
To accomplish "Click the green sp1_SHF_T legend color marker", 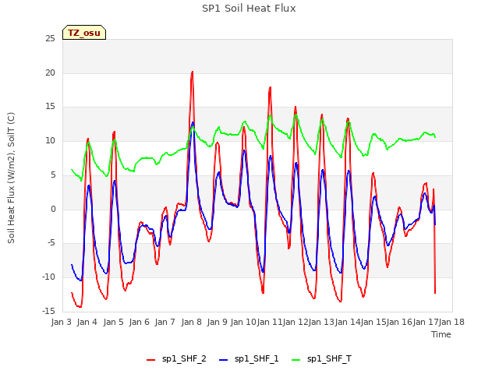I will point(296,360).
